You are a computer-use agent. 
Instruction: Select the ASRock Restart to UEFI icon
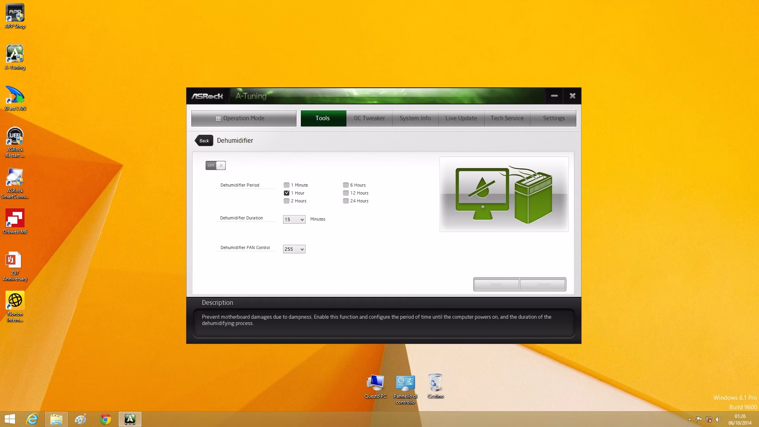[x=15, y=142]
